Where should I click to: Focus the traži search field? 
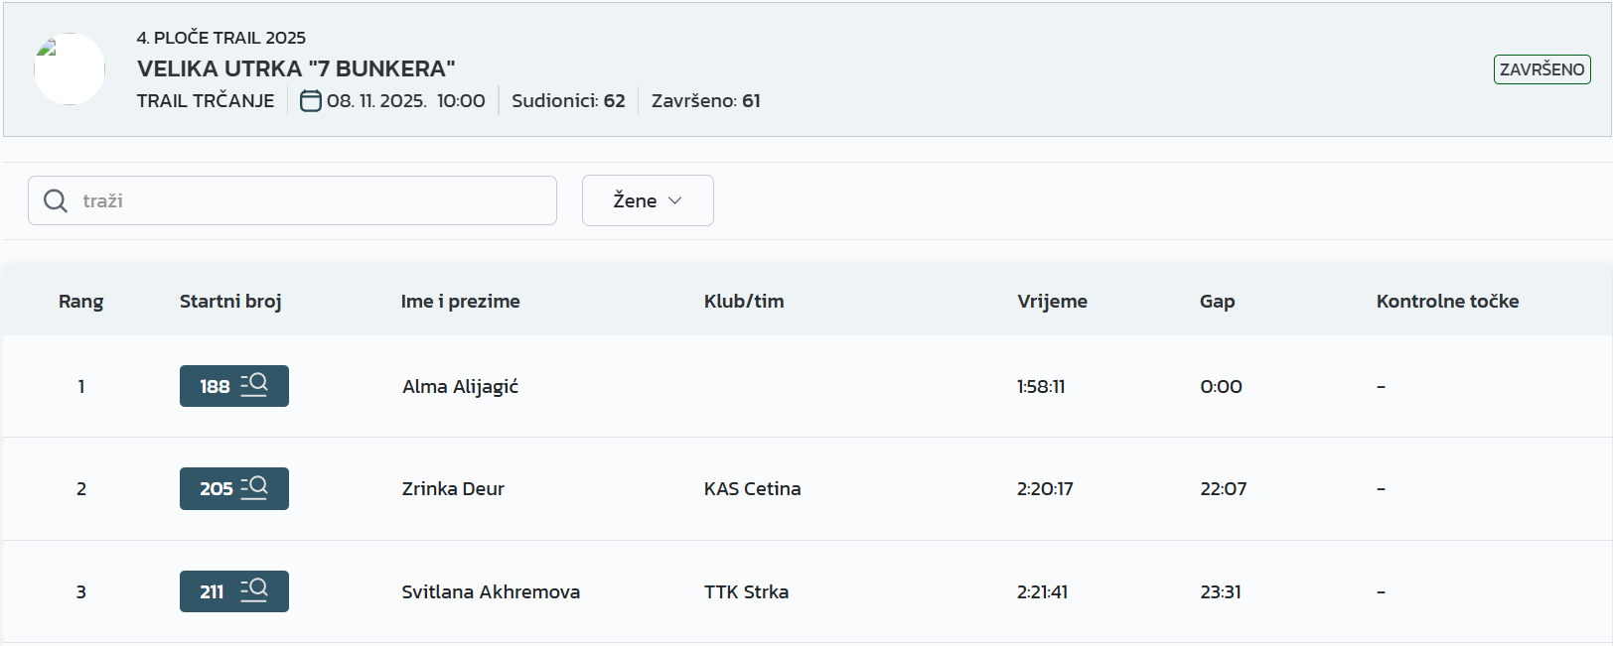pyautogui.click(x=308, y=200)
